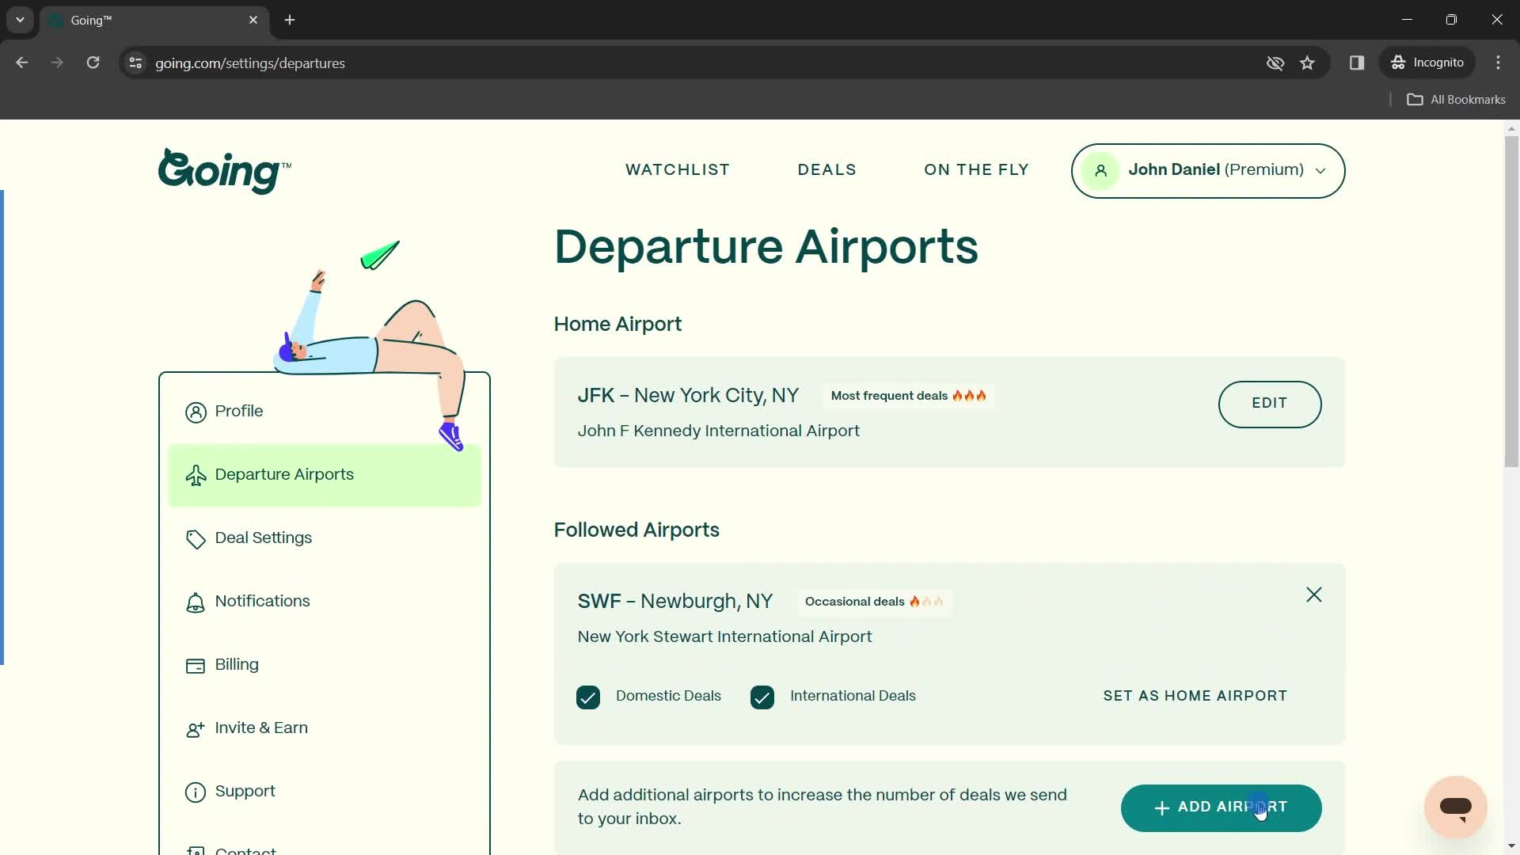Click the Deal Settings tag icon
The height and width of the screenshot is (855, 1520).
click(196, 539)
